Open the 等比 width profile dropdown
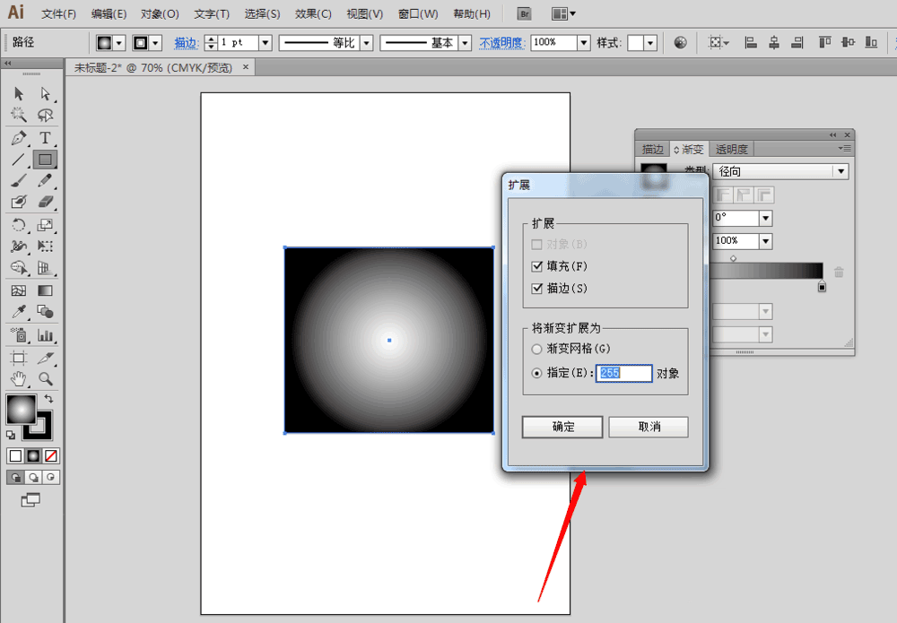The width and height of the screenshot is (897, 623). tap(367, 43)
